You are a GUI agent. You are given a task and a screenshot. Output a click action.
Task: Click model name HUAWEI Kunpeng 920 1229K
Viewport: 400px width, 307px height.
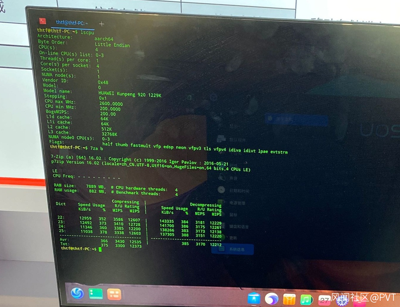(x=130, y=94)
